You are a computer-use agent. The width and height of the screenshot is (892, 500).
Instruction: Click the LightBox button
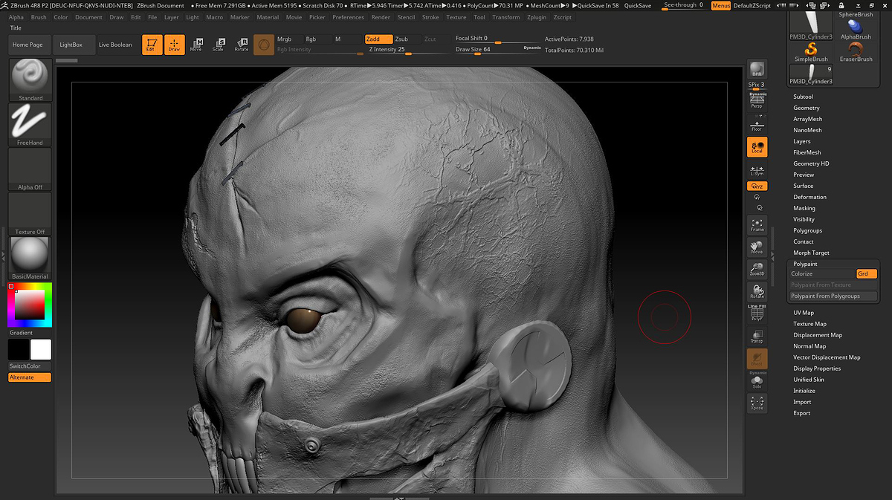point(71,45)
